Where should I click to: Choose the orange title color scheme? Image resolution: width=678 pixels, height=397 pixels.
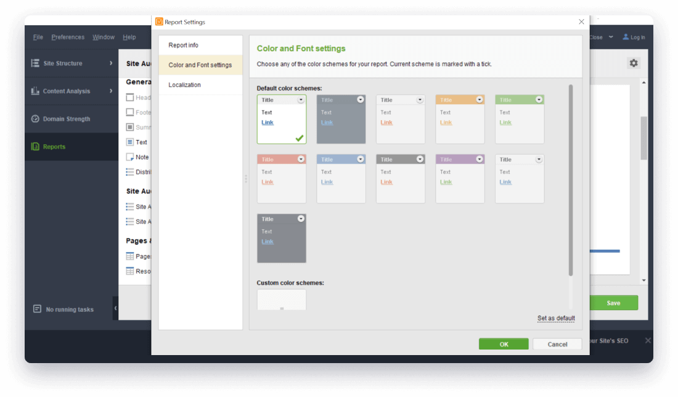coord(460,120)
